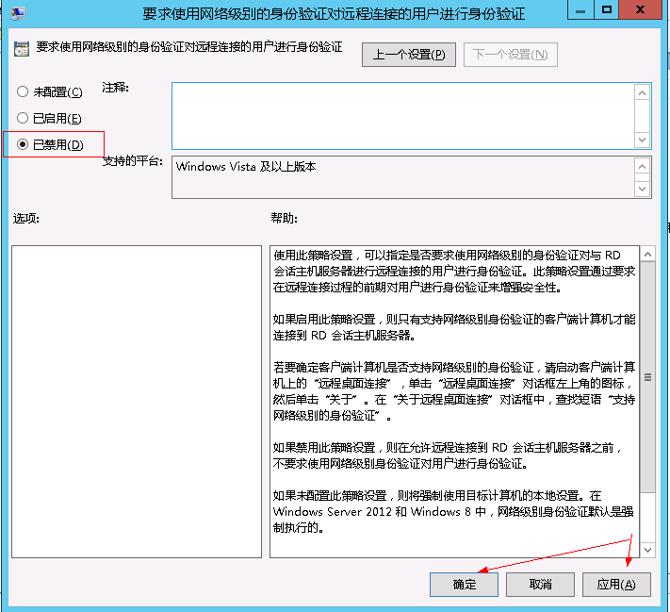This screenshot has width=670, height=612.
Task: Click help paragraph starting '如果禁用此策略设置'
Action: coord(448,455)
